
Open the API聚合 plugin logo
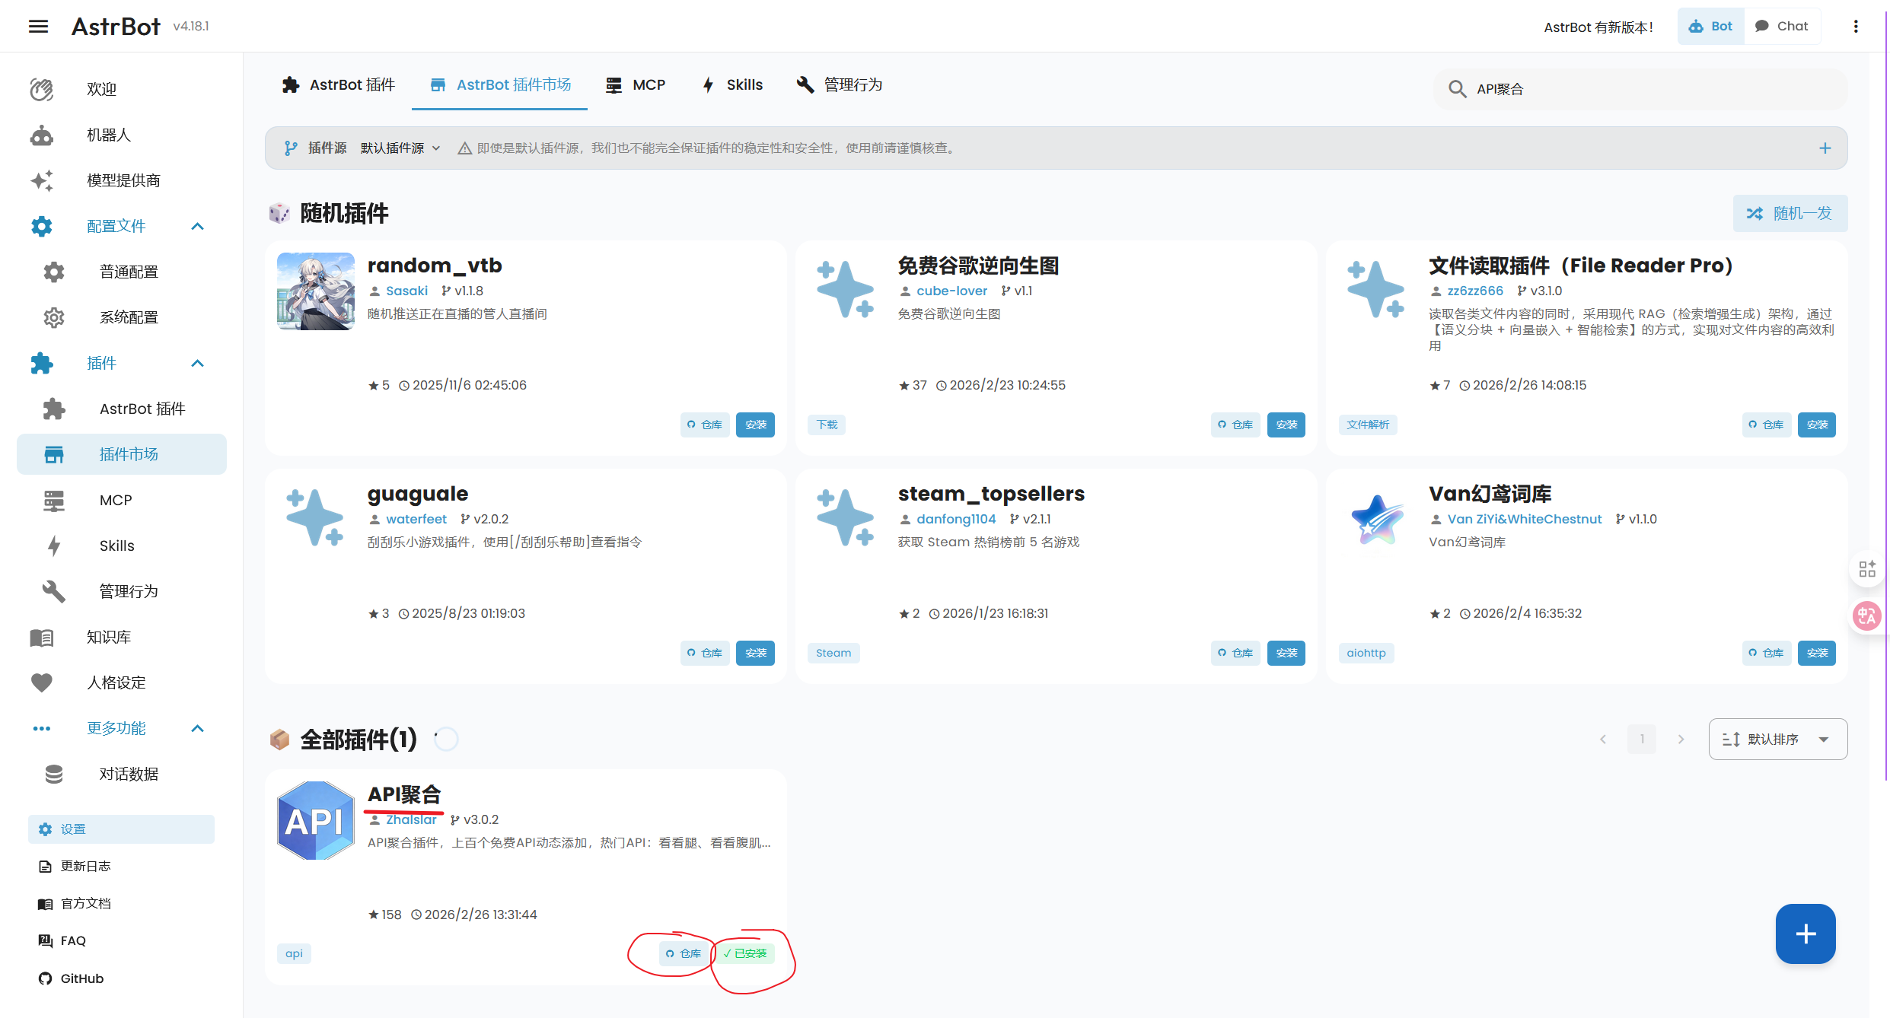[315, 821]
